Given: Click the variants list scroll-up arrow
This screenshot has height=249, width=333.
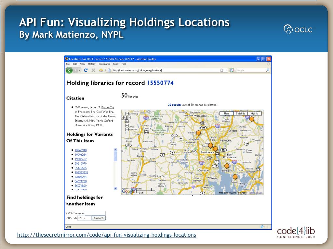Looking at the screenshot, I should point(115,150).
